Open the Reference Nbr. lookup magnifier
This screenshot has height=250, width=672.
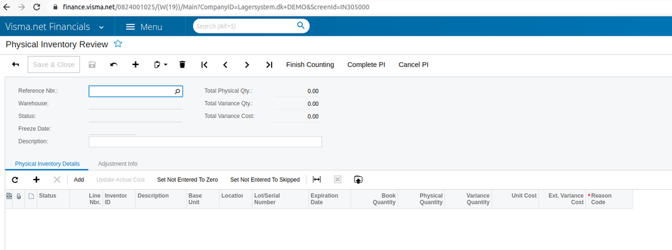(178, 91)
